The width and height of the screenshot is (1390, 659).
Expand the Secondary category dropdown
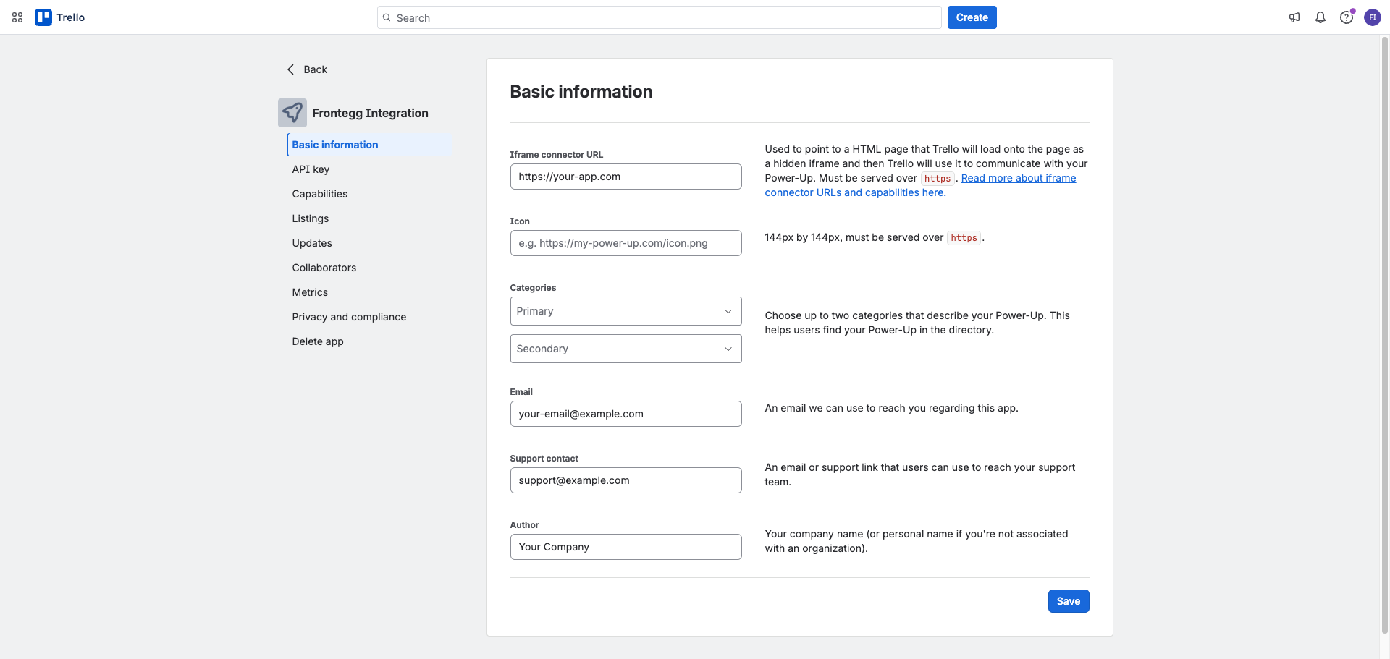tap(625, 349)
